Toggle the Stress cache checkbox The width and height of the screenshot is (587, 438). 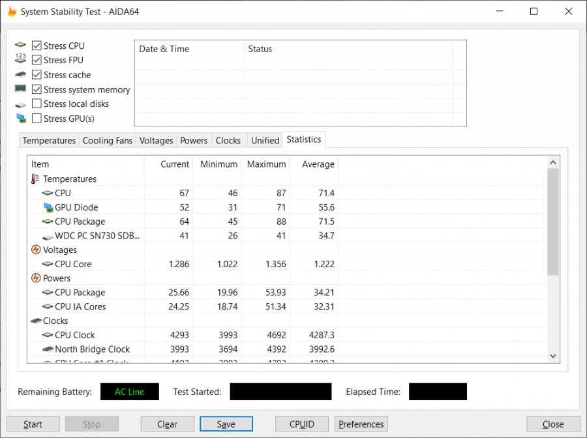(37, 75)
